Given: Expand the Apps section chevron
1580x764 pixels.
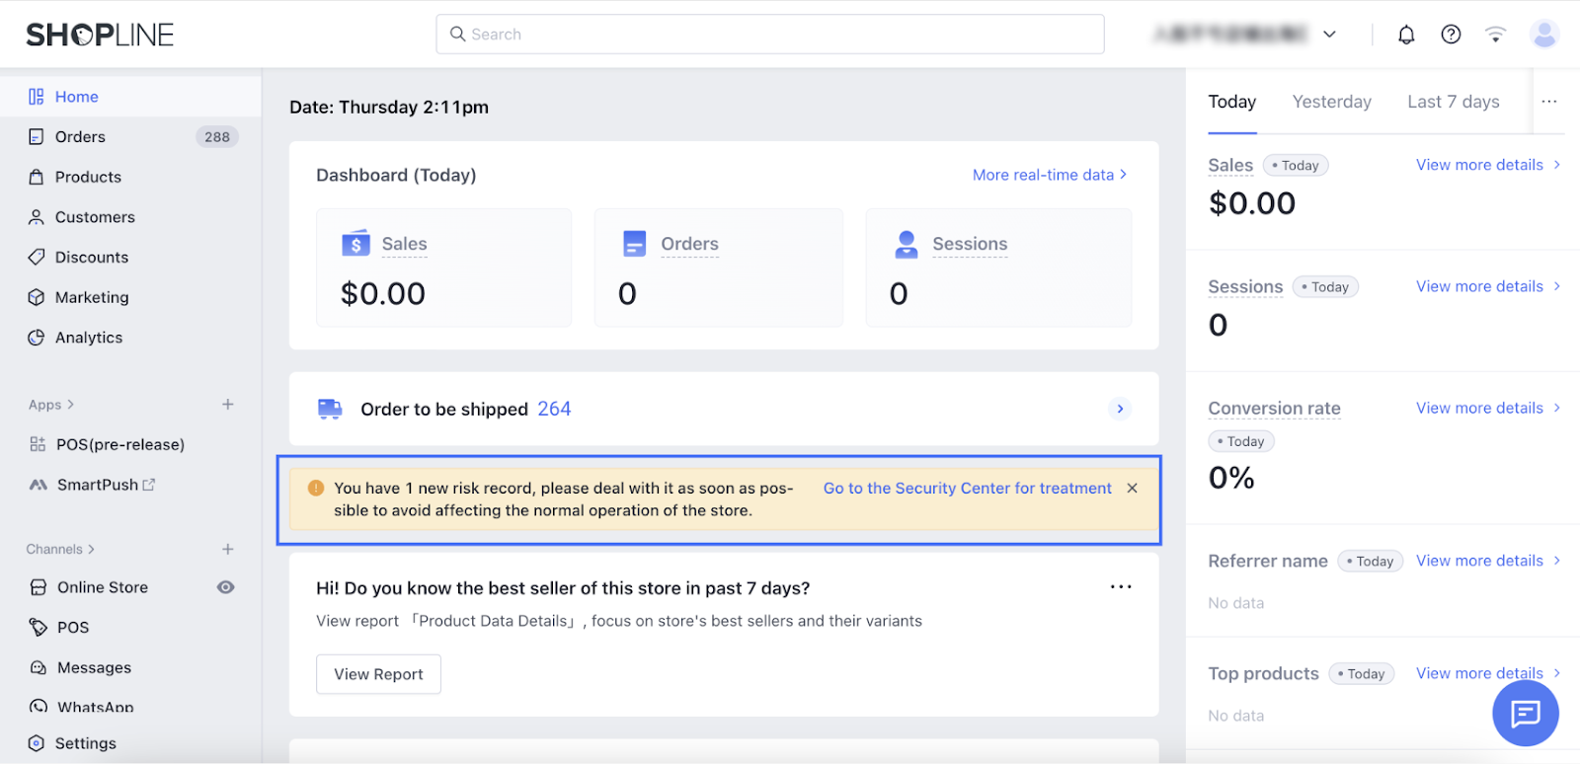Looking at the screenshot, I should [71, 405].
